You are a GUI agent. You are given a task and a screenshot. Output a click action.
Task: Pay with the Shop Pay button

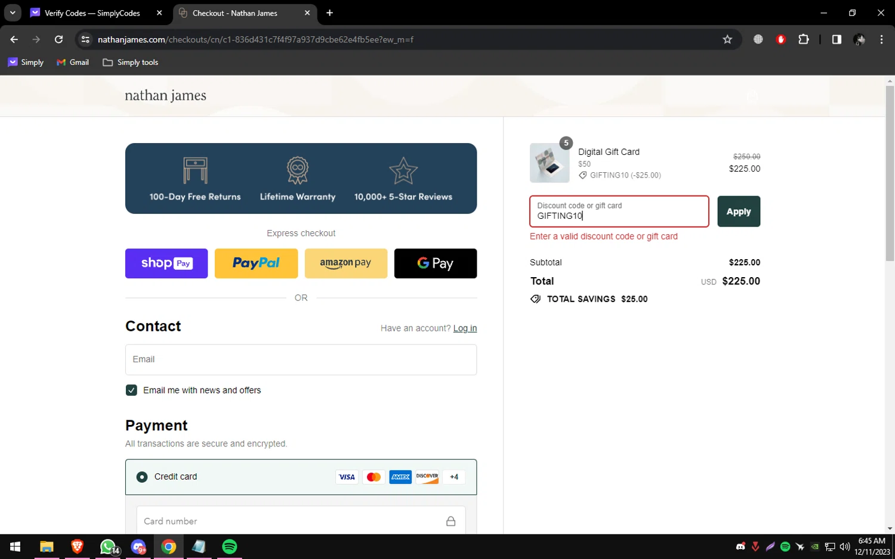(x=166, y=263)
